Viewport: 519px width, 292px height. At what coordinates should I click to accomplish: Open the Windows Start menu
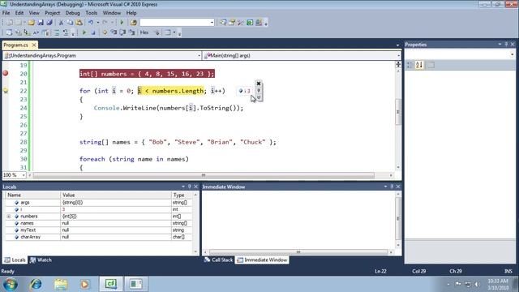[x=10, y=284]
